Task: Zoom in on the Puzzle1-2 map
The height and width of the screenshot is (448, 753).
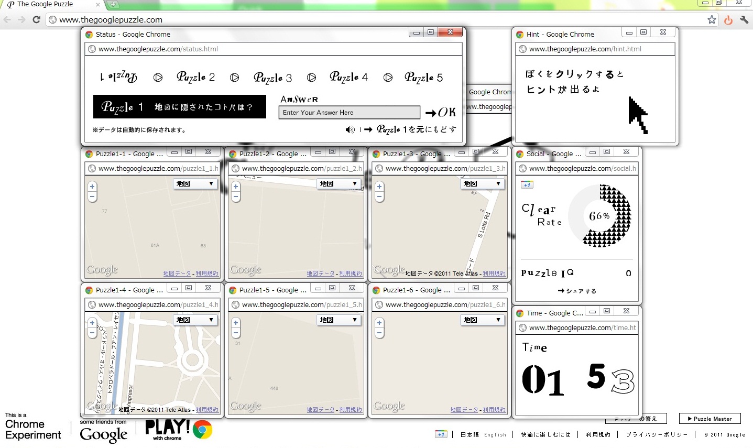Action: [x=236, y=187]
